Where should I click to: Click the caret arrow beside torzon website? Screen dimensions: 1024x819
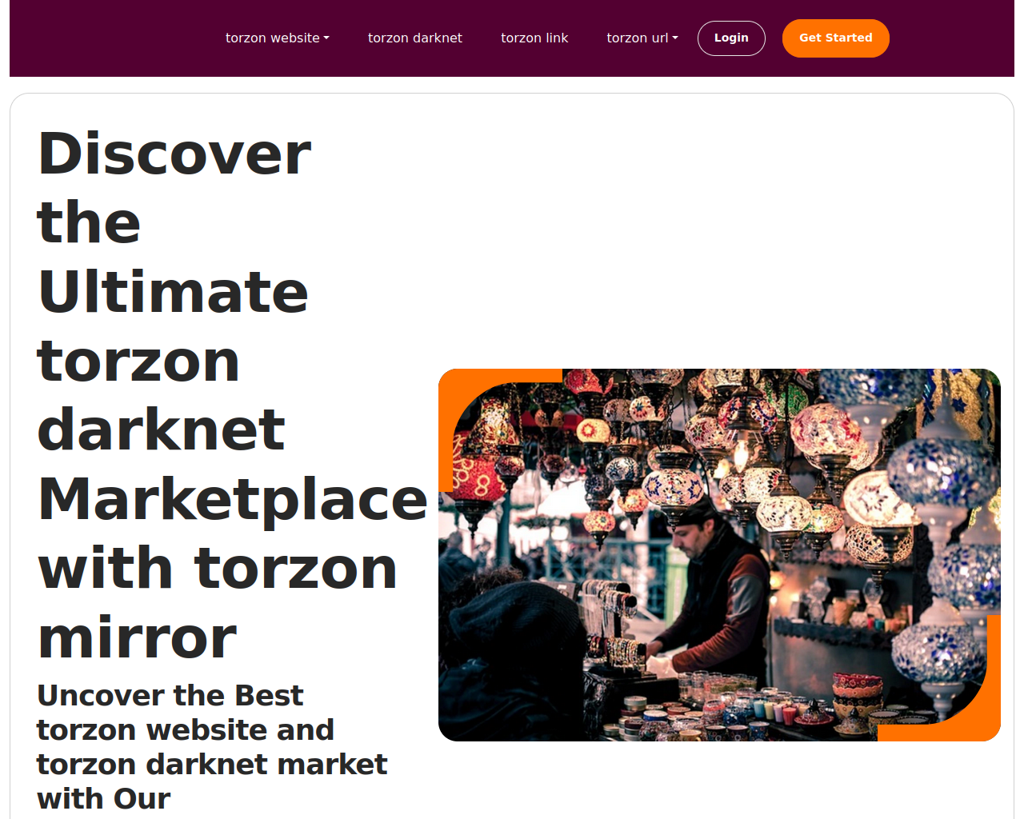(x=326, y=38)
